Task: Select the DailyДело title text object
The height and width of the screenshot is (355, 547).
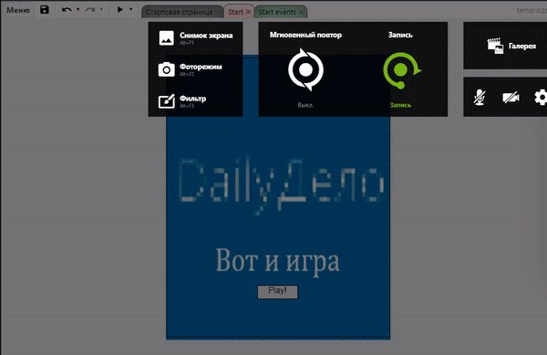Action: [281, 184]
